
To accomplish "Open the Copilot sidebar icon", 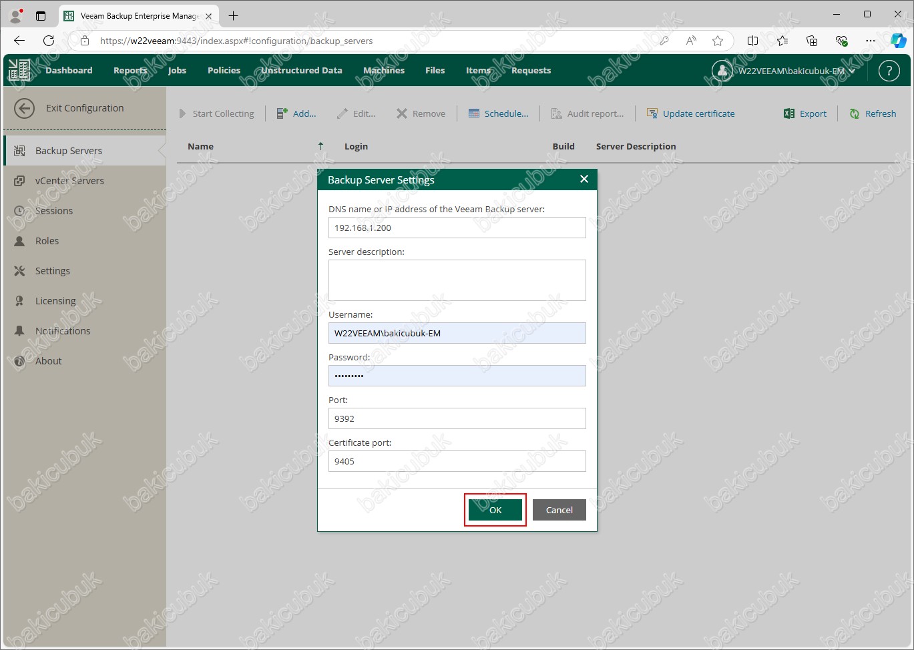I will click(x=899, y=41).
